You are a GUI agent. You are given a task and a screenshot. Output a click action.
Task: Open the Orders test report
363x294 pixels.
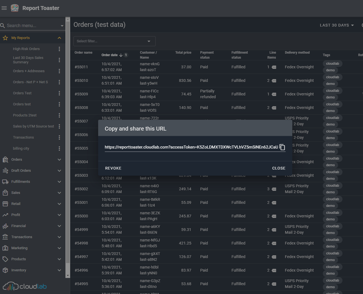22,104
